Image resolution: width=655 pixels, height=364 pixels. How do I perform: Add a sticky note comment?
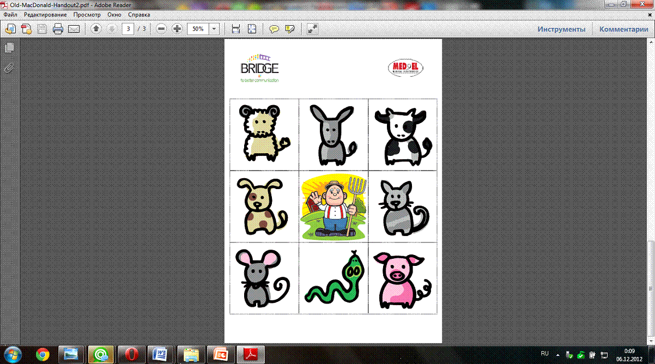pos(274,29)
